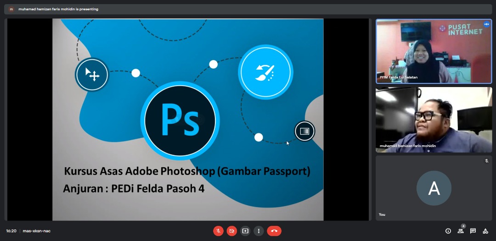Click the meeting code mas-xksn-nac
Viewport: 496px width, 241px height.
click(x=36, y=231)
